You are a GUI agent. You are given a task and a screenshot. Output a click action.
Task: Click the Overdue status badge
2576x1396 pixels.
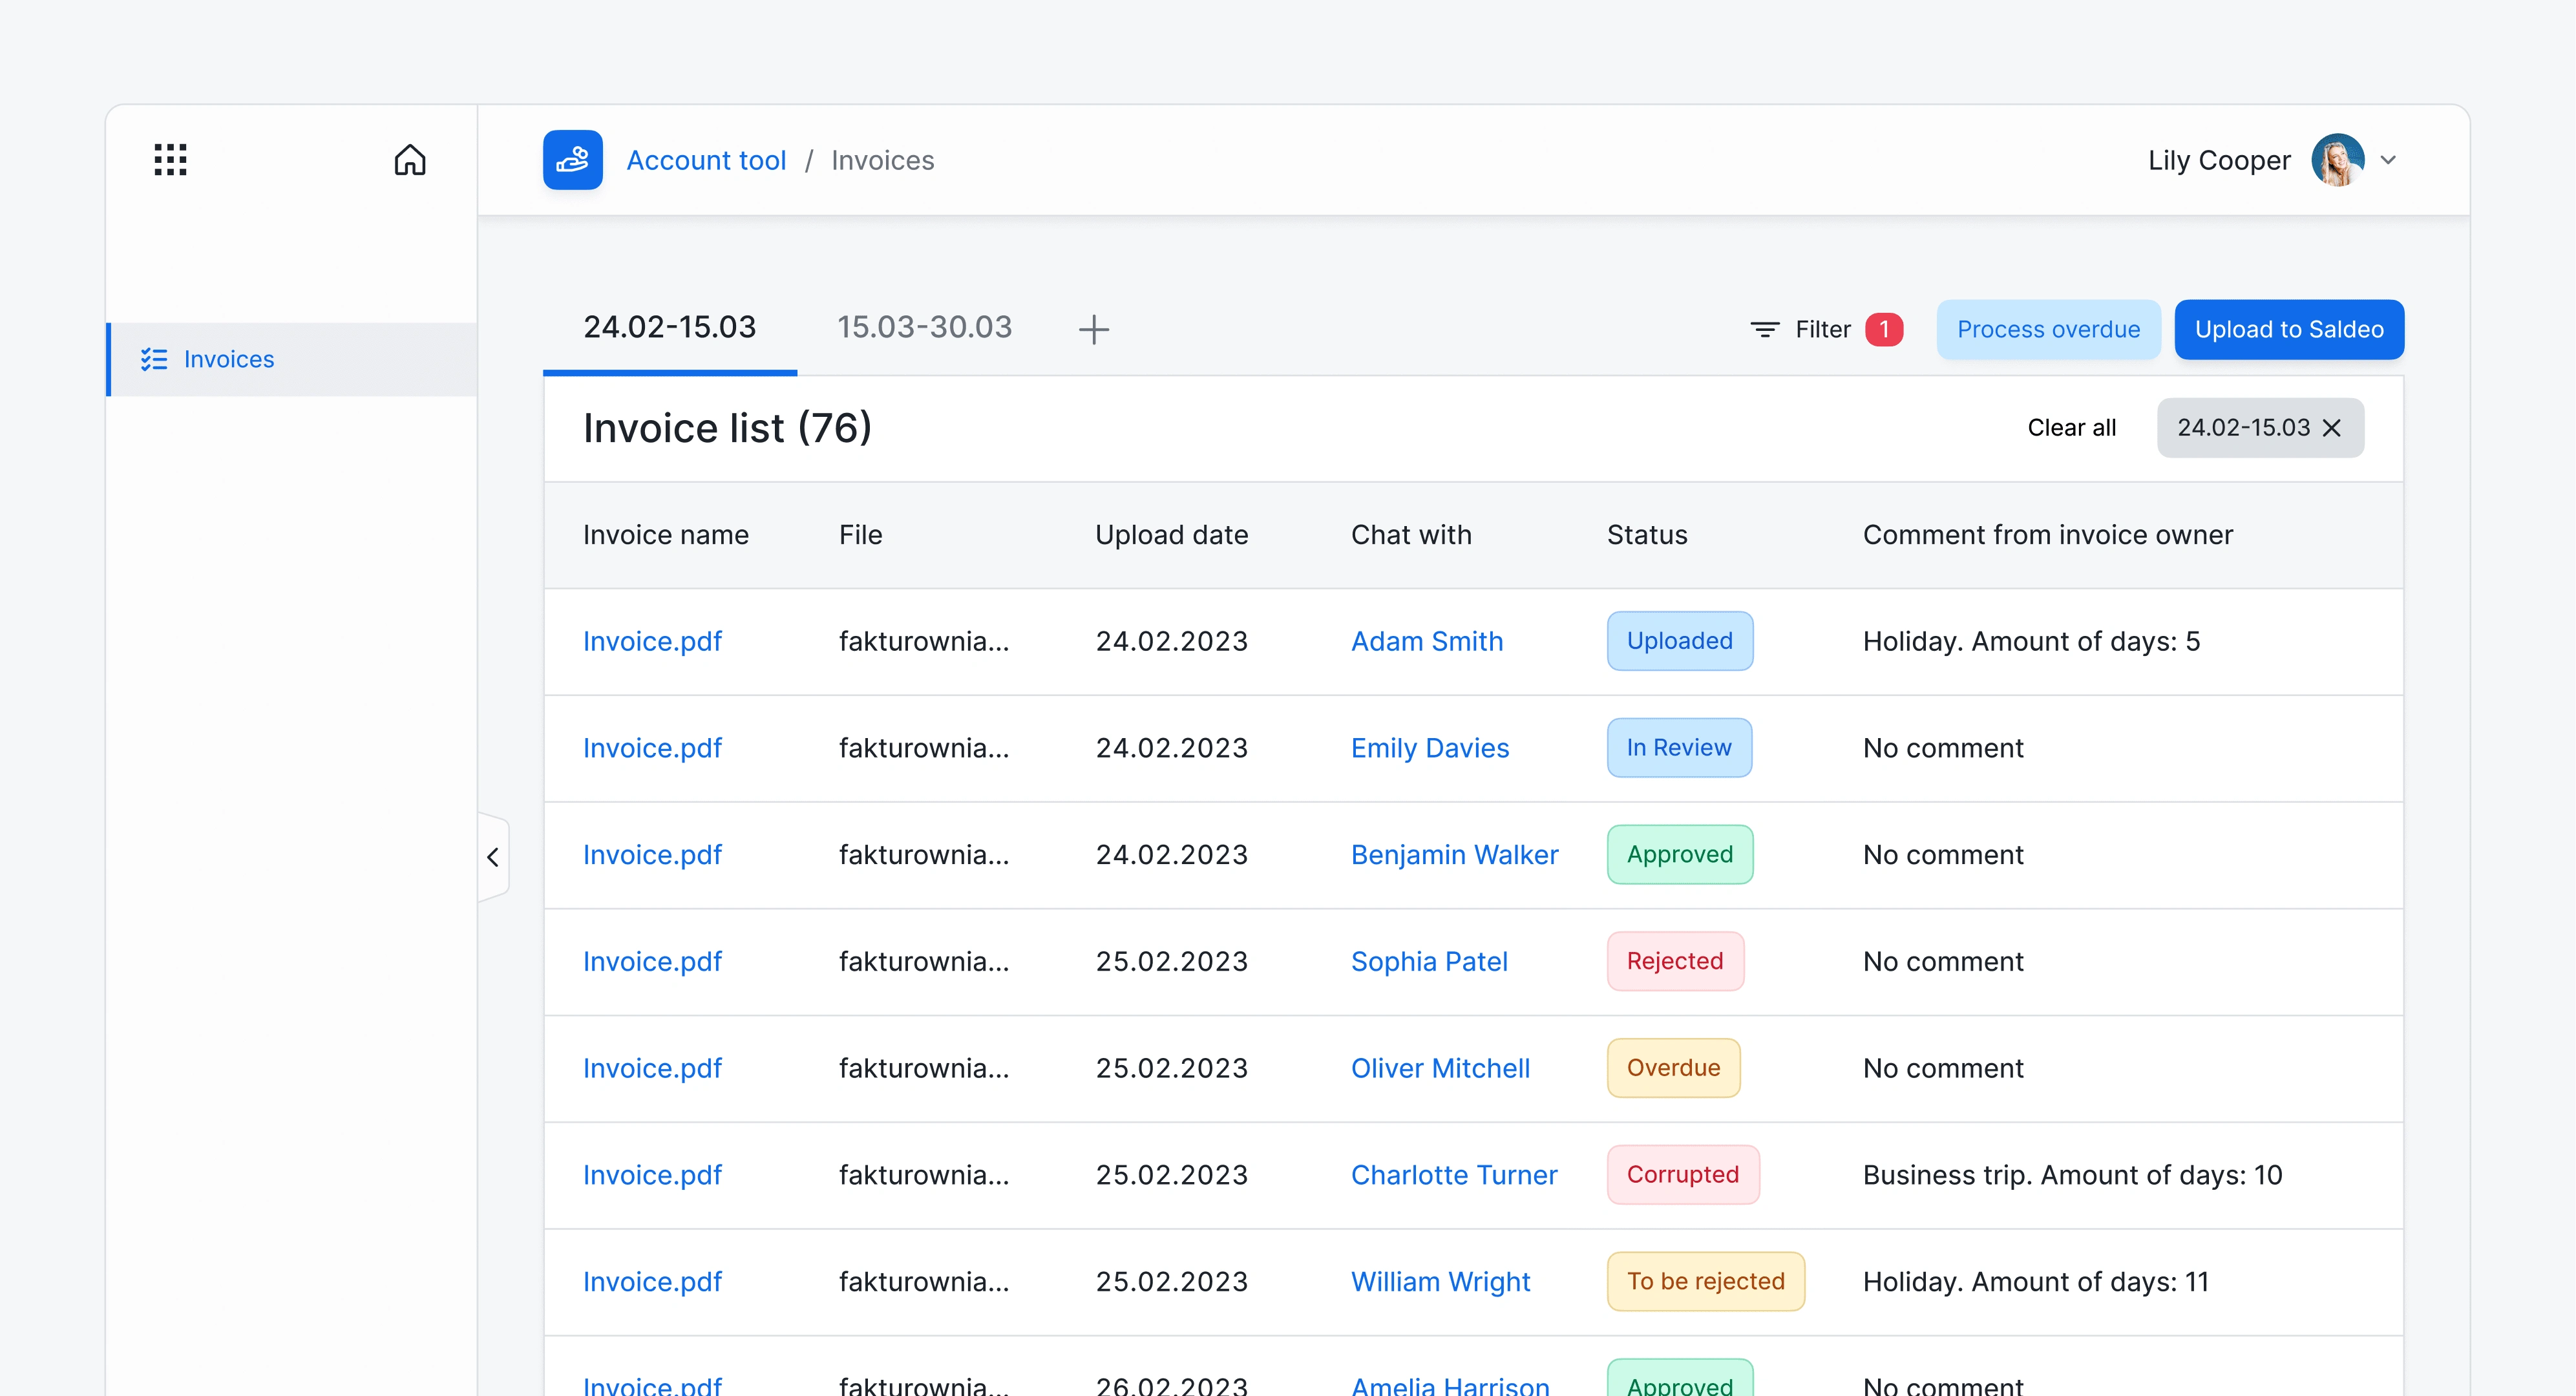coord(1673,1068)
